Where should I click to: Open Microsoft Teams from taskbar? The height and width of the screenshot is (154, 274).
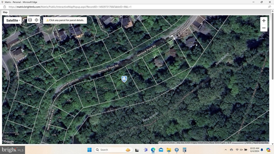145,150
